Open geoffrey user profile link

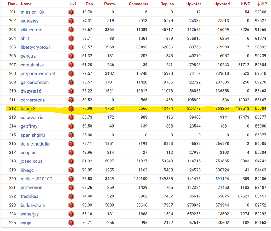29,126
